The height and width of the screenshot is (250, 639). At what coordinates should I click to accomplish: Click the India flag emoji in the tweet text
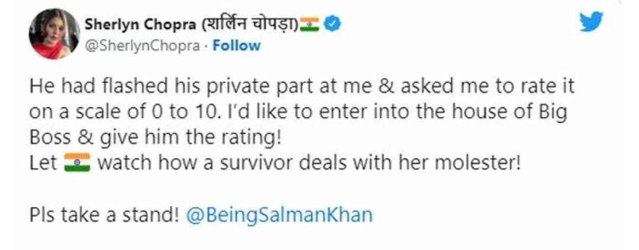[76, 162]
